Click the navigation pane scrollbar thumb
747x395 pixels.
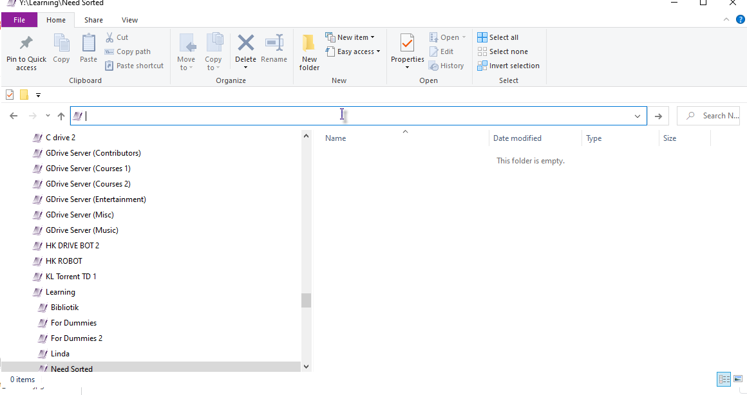306,300
